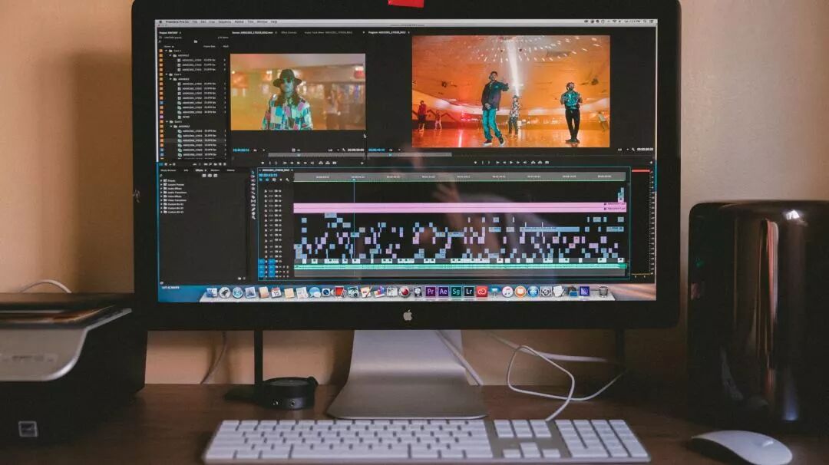The image size is (829, 465).
Task: Open the Apple menu
Action: (x=160, y=21)
